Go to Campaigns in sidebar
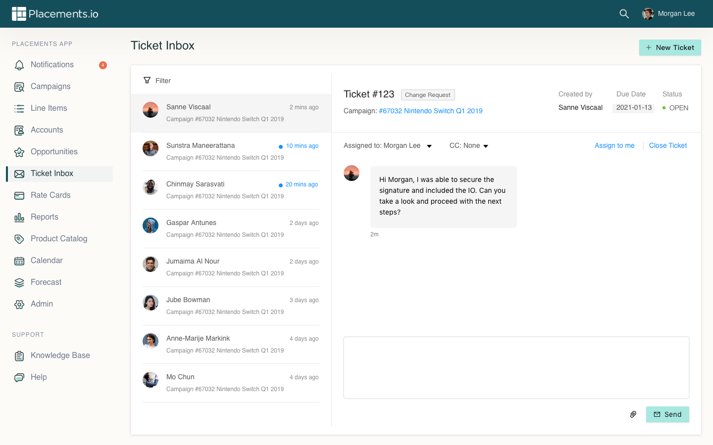 tap(51, 87)
